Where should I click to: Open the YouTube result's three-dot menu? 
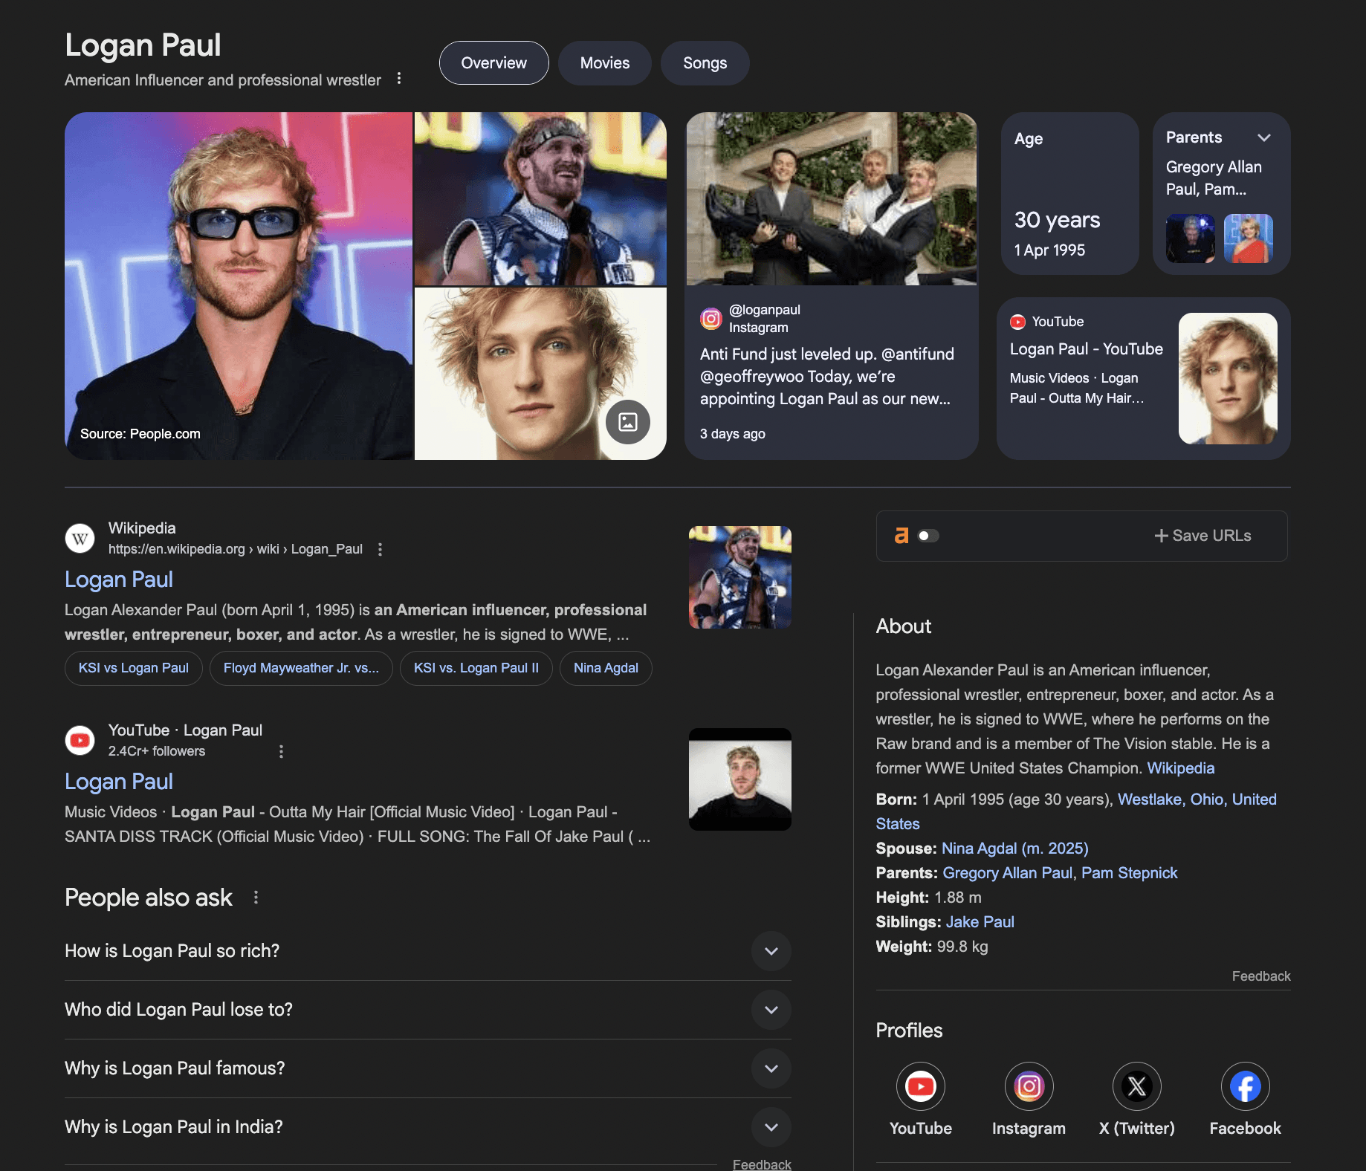(281, 751)
